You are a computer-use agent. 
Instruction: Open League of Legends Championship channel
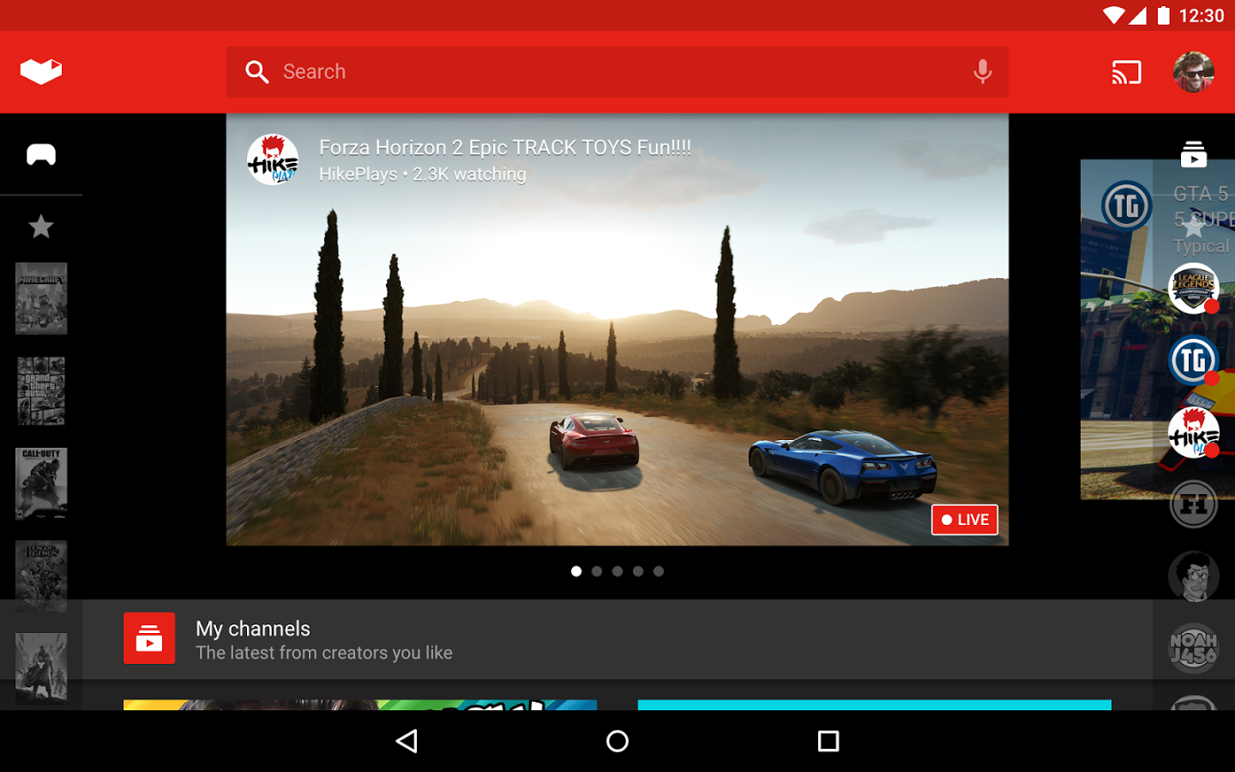[1194, 288]
